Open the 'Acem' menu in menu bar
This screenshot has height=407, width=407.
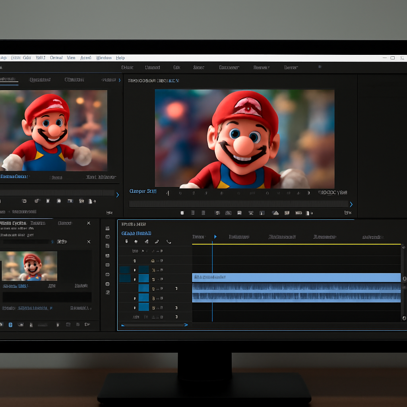click(x=85, y=58)
